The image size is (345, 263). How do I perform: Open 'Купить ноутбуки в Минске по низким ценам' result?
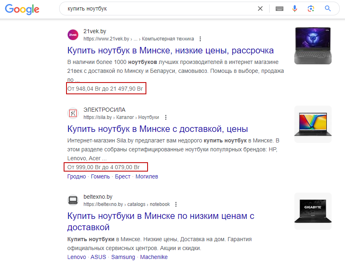[x=161, y=221]
